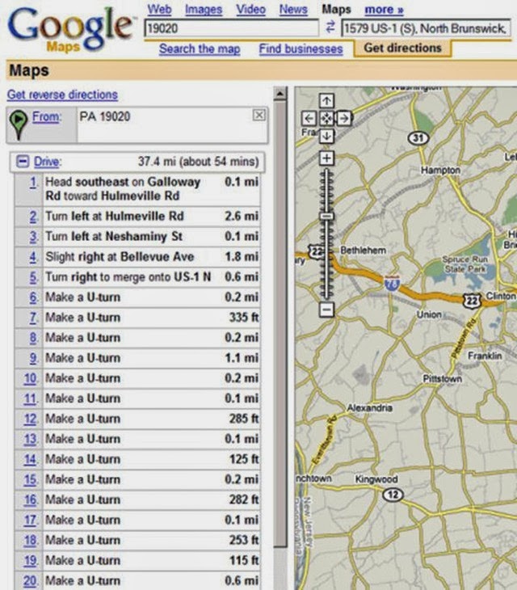Open step 16 U-turn 282 ft
The width and height of the screenshot is (517, 590).
pyautogui.click(x=137, y=500)
